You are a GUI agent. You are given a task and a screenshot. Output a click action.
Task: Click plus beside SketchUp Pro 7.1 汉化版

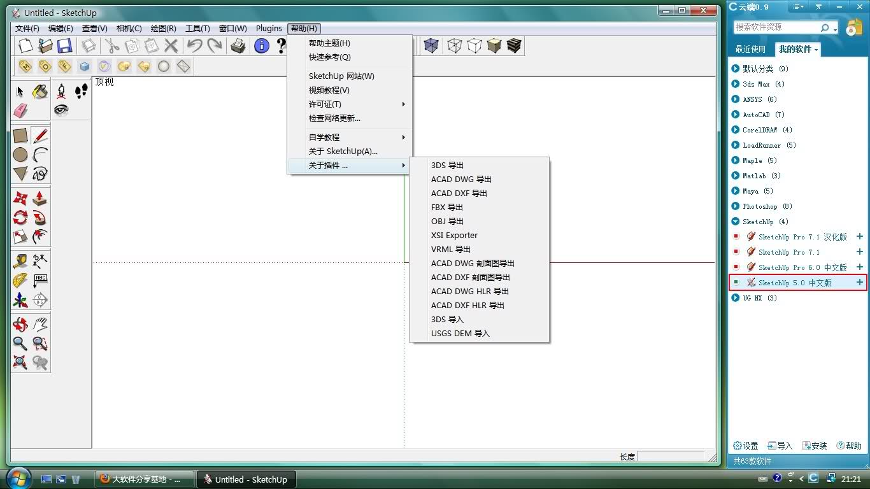pos(860,237)
